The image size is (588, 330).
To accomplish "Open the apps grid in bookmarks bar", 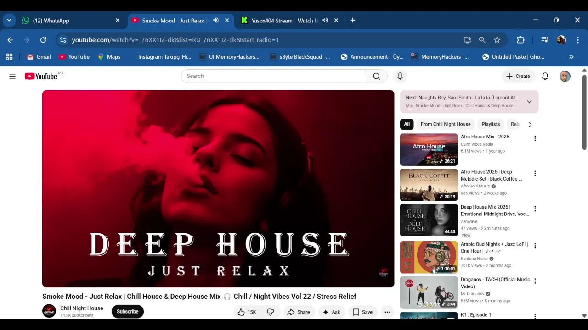I will pos(9,57).
